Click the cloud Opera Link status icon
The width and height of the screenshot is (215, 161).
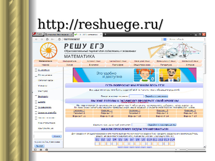(x=41, y=150)
